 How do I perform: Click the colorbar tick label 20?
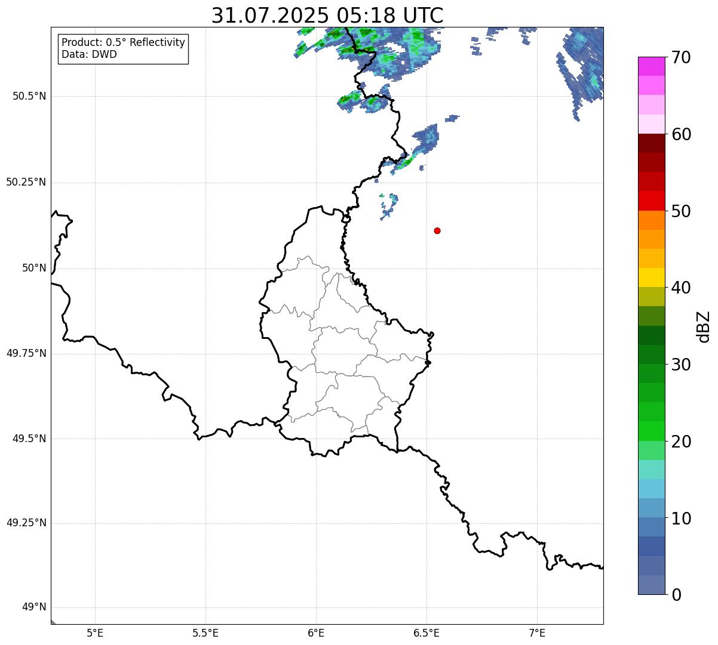[681, 442]
